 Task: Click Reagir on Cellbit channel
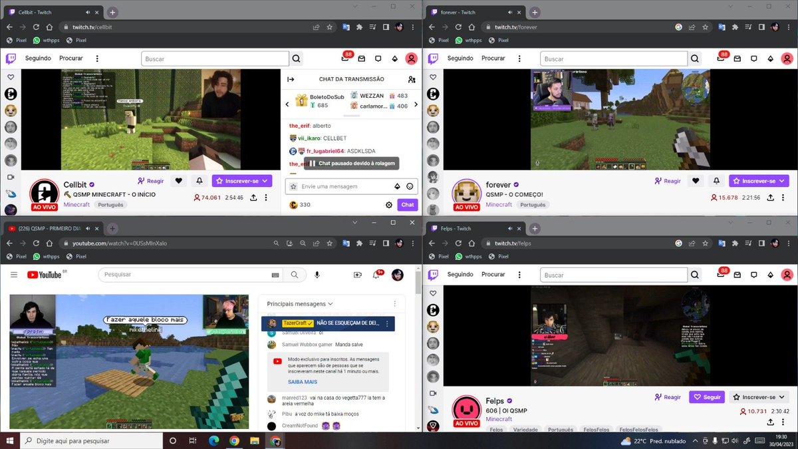point(151,181)
